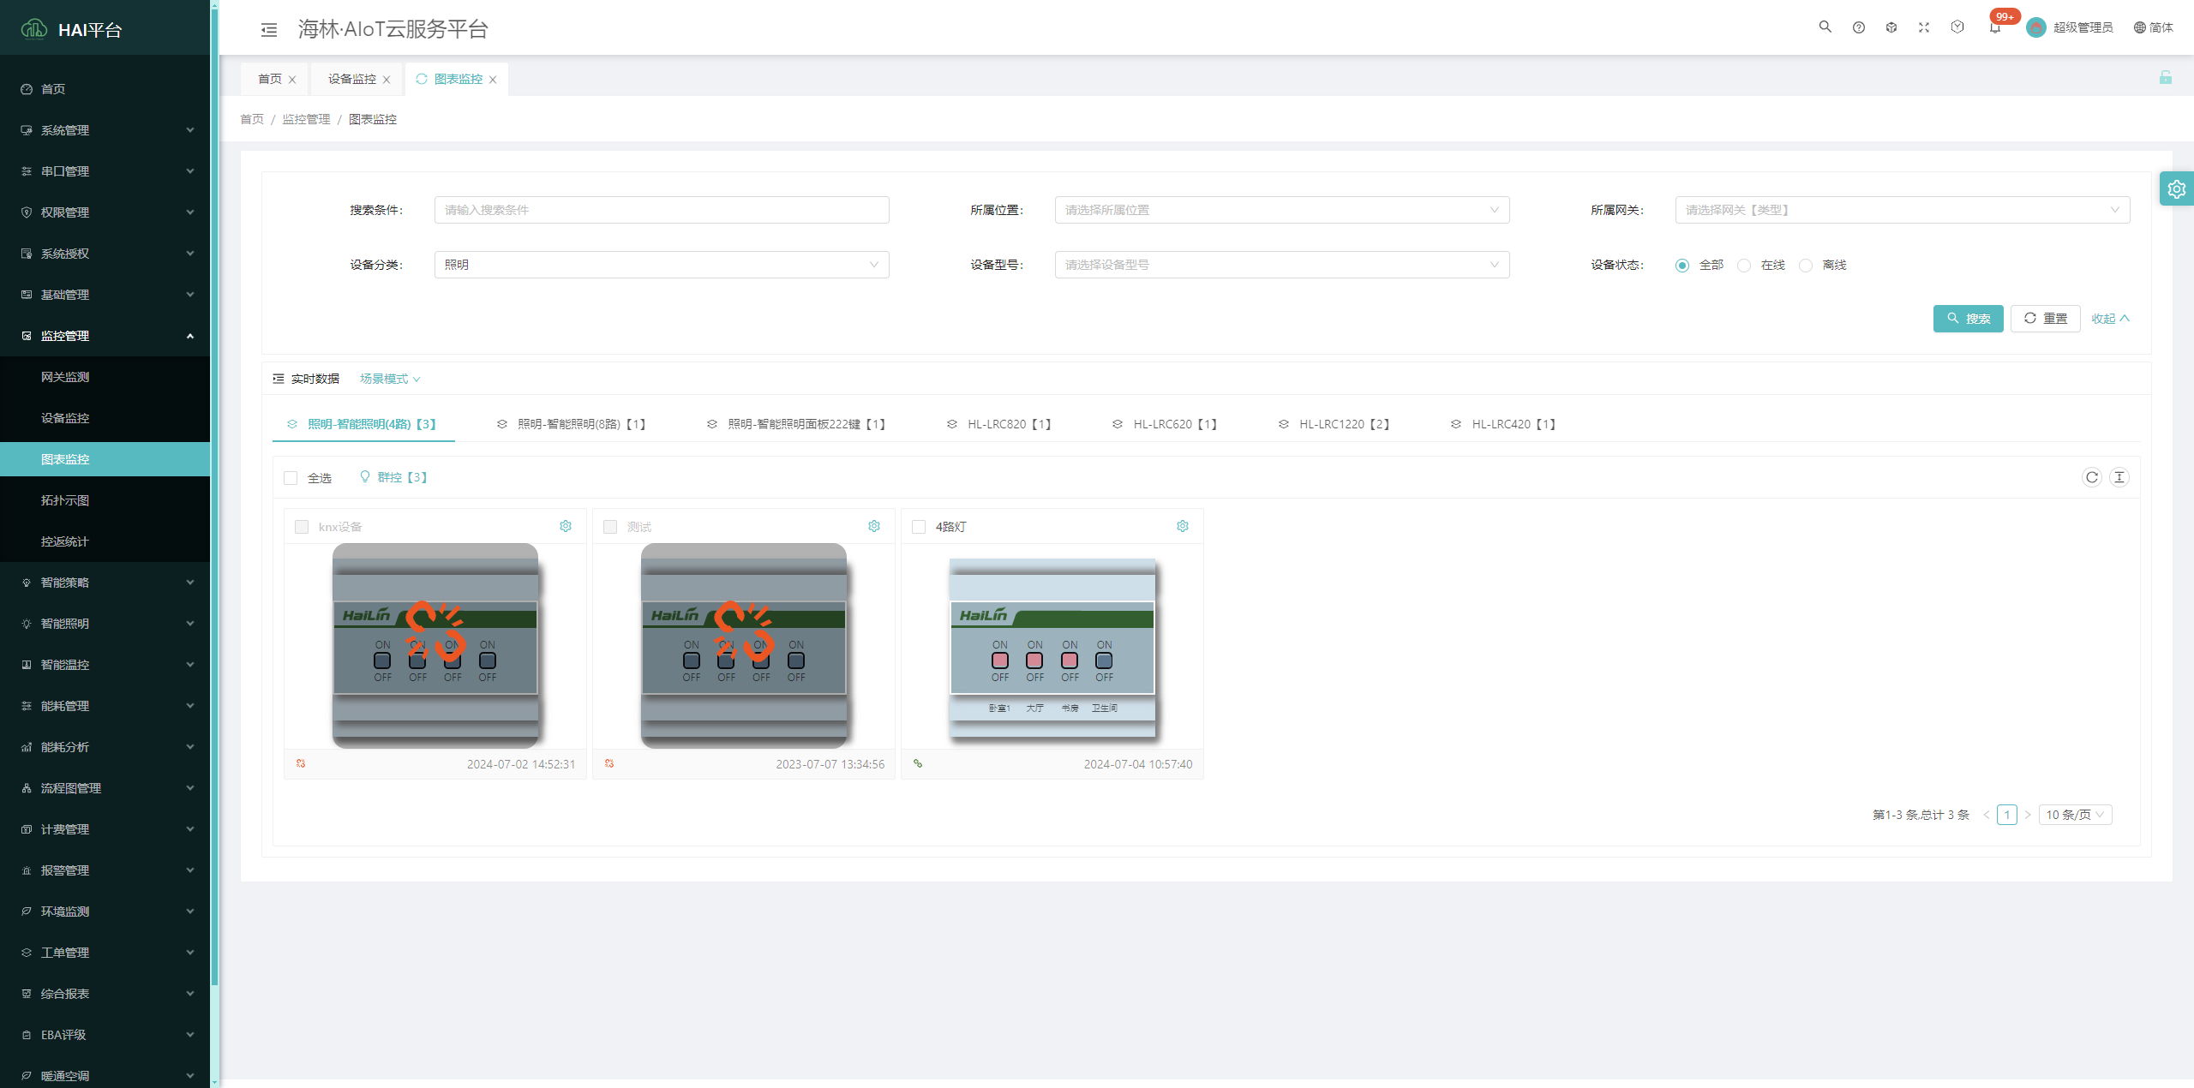This screenshot has height=1088, width=2194.
Task: Switch to HL-LRC620 tab
Action: [1165, 424]
